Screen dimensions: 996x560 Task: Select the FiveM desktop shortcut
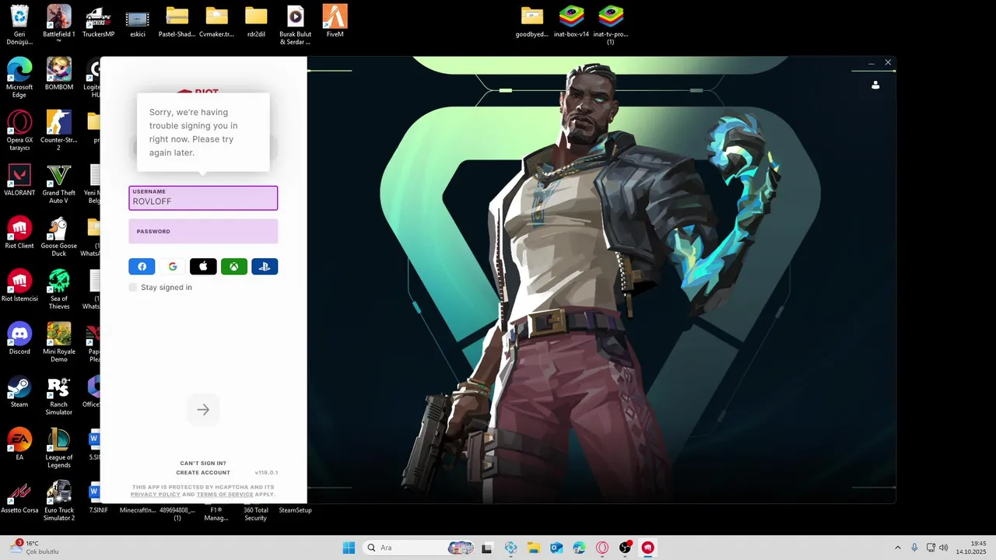click(x=335, y=22)
